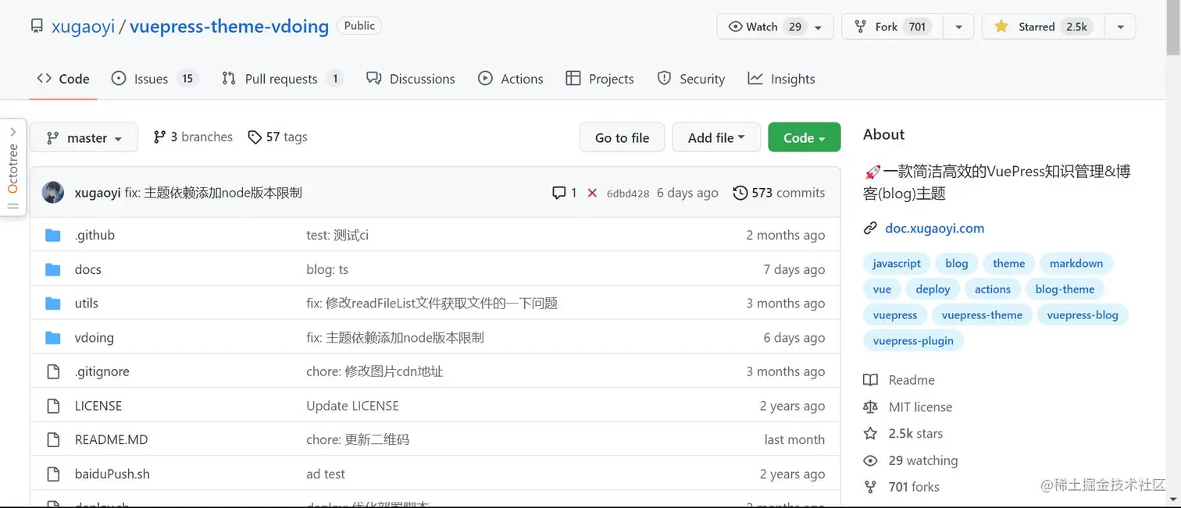Expand the Fork options dropdown arrow
Image resolution: width=1181 pixels, height=508 pixels.
coord(958,27)
